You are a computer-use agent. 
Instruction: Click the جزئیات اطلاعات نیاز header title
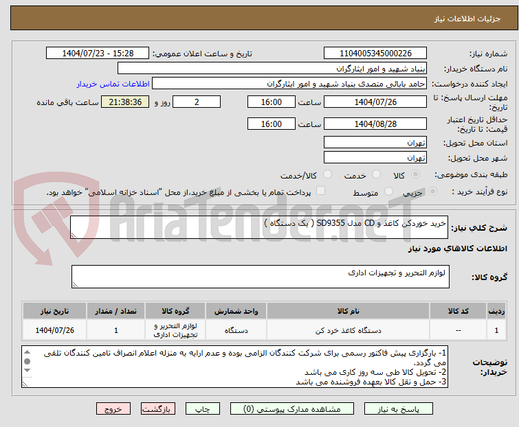tap(467, 19)
